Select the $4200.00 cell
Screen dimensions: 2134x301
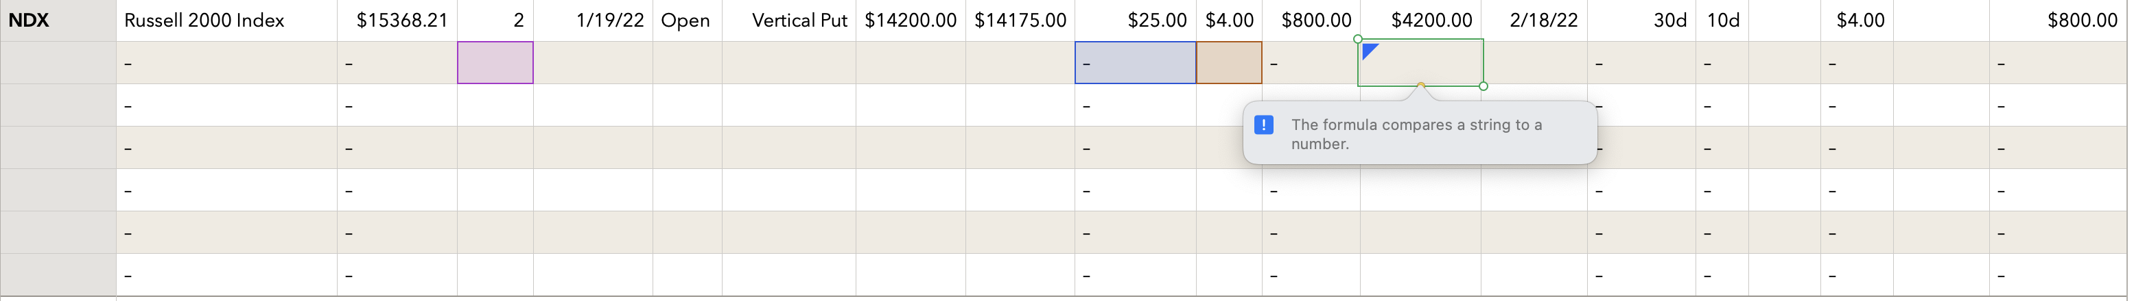tap(1421, 21)
